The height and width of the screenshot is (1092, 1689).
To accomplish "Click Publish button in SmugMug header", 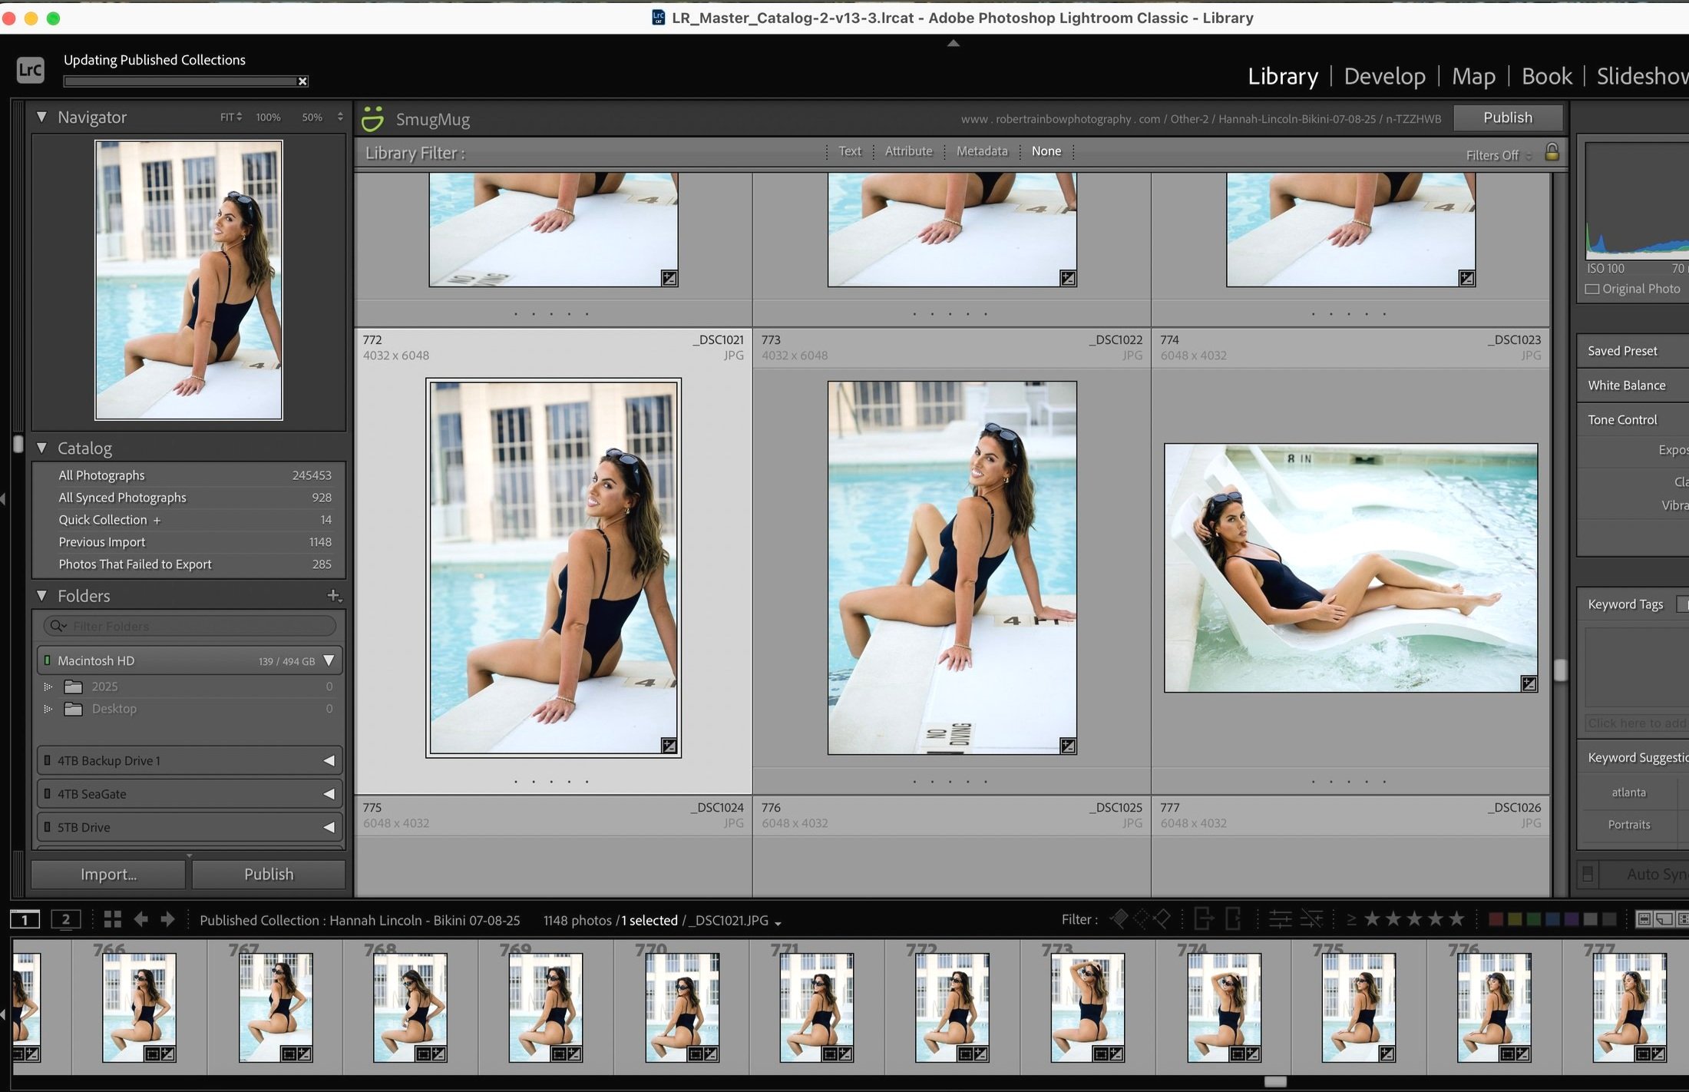I will 1508,117.
